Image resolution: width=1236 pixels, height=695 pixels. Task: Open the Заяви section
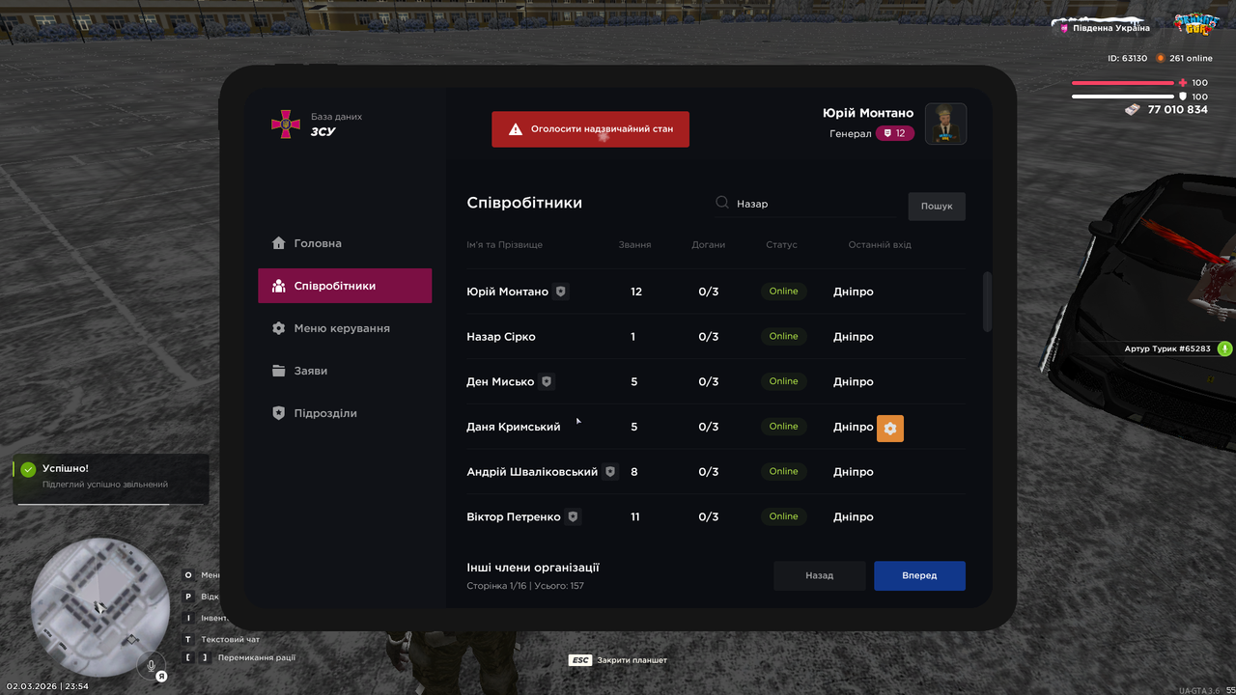coord(345,371)
